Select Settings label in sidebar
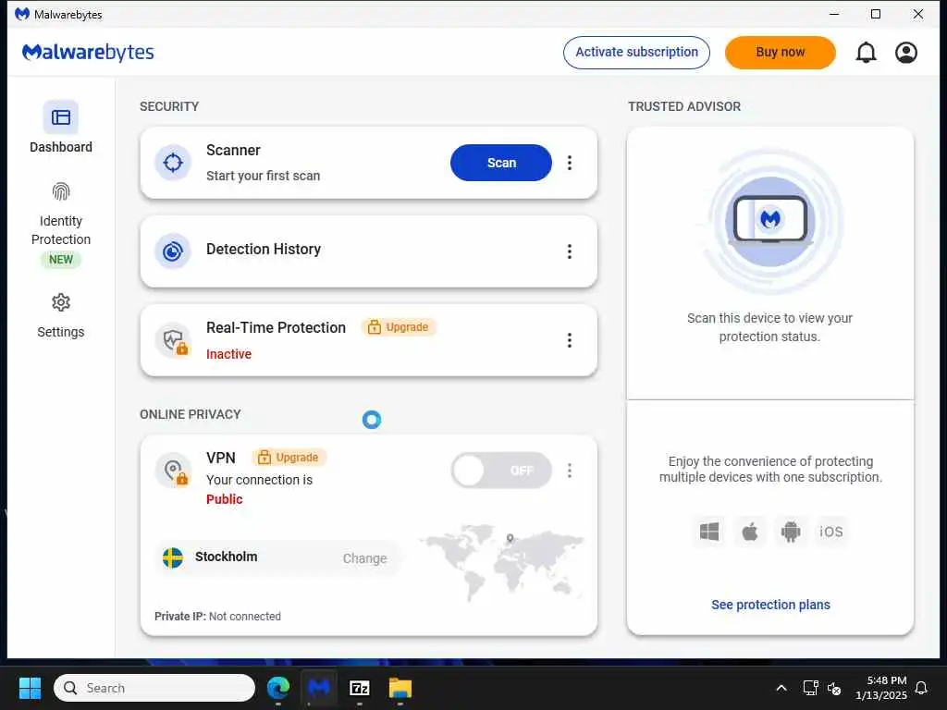 61,332
